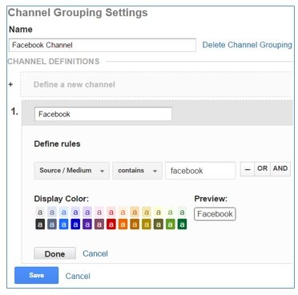Choose mauve dark color swatch
Screen dimensions: 298x295
[x=99, y=224]
